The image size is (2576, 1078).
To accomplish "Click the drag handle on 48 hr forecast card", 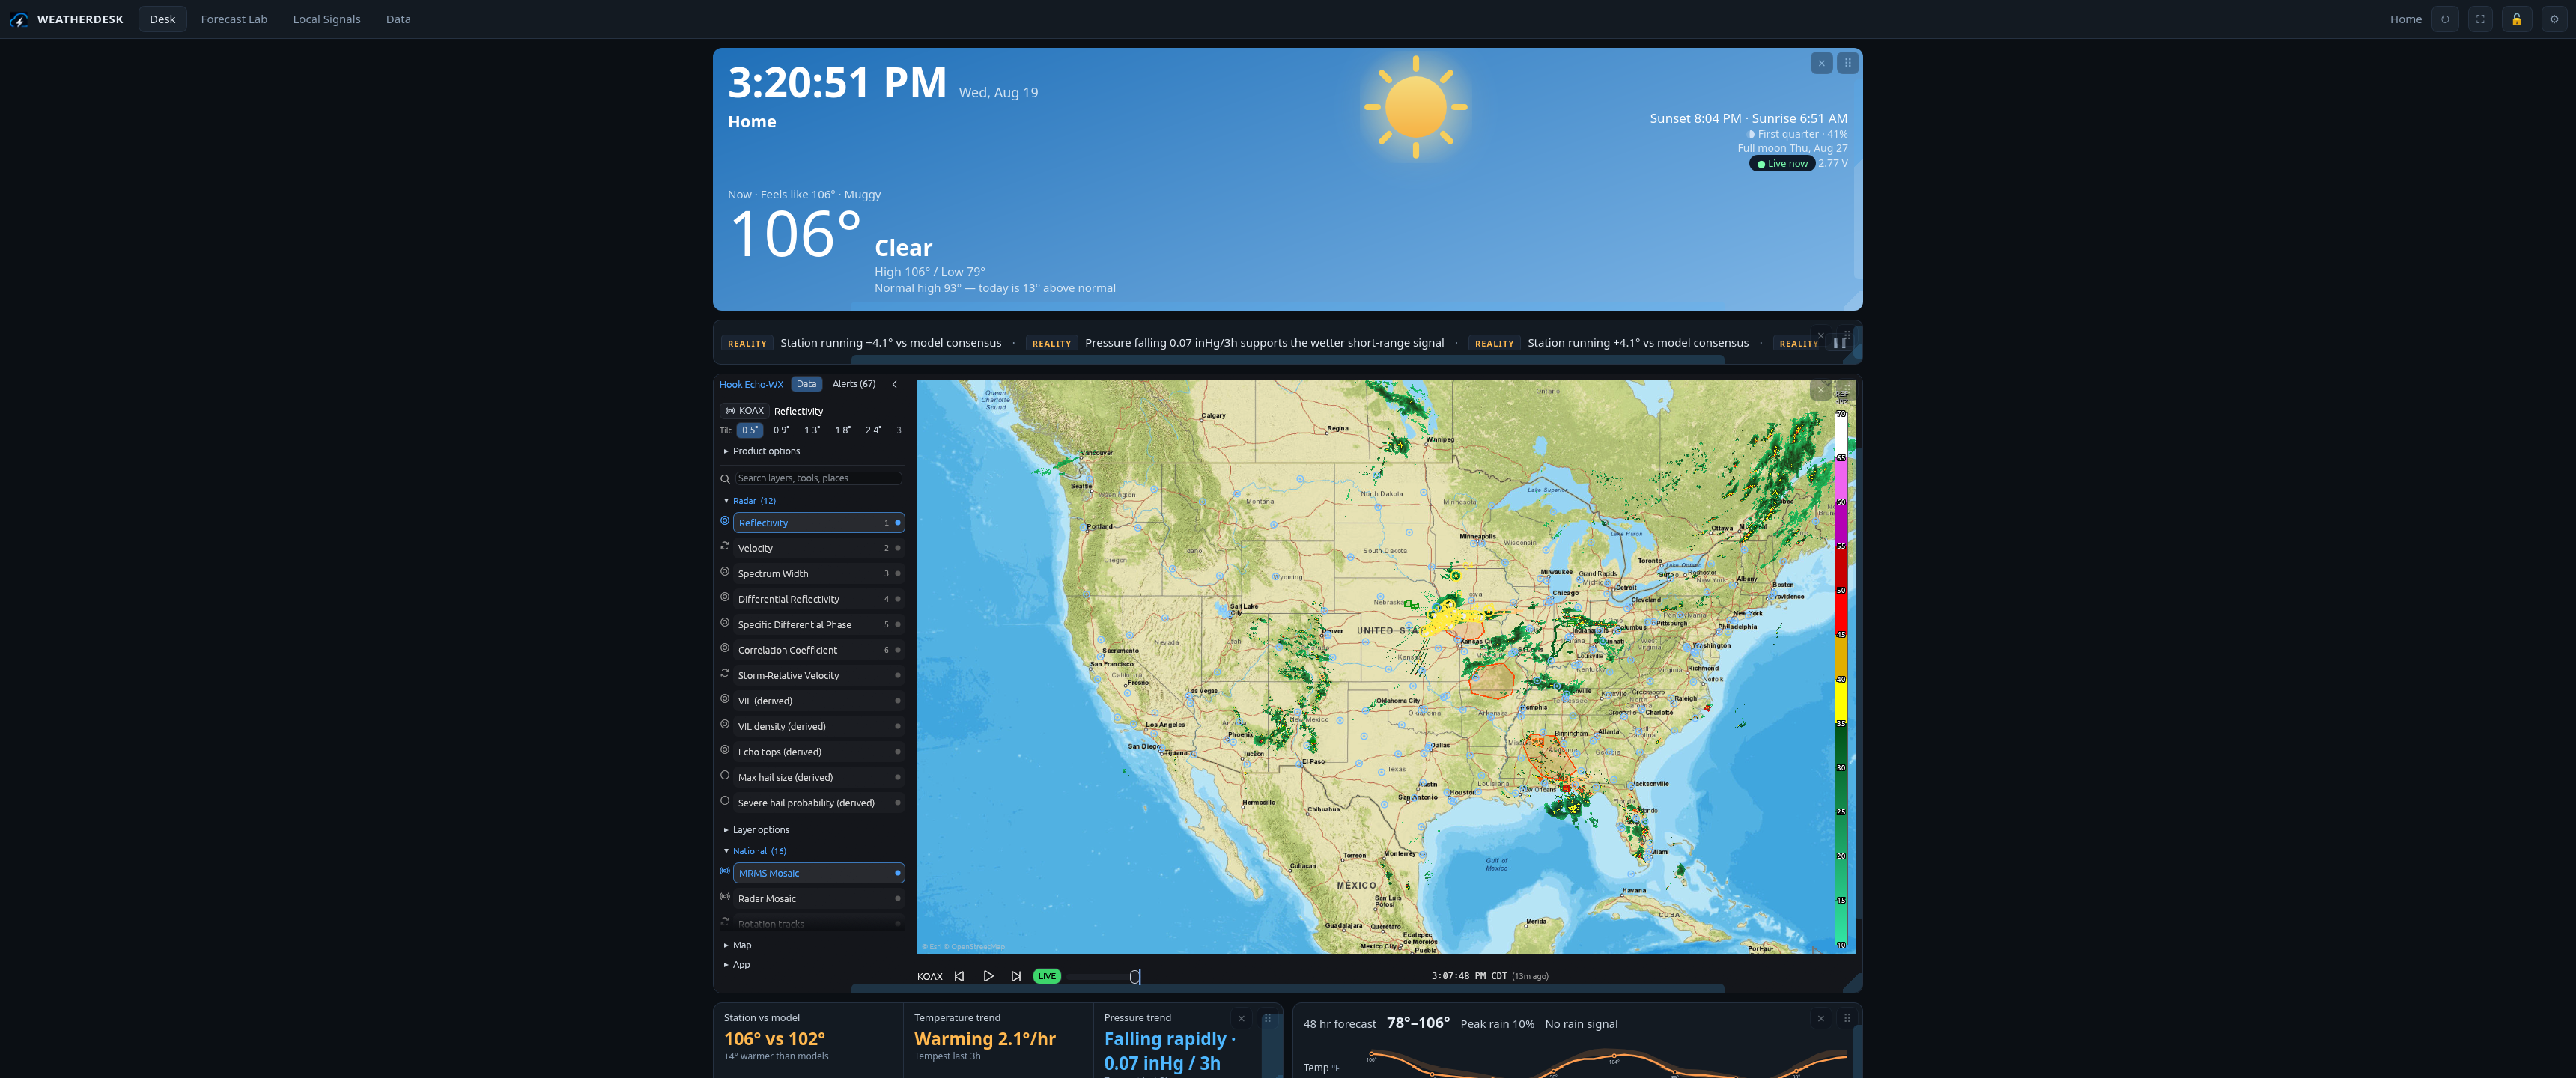I will (1847, 1018).
